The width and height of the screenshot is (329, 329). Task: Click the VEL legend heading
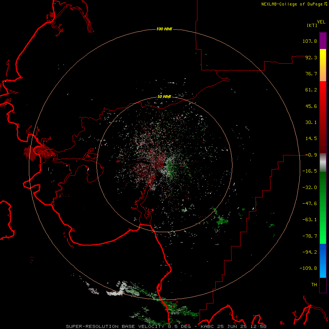tap(321, 22)
